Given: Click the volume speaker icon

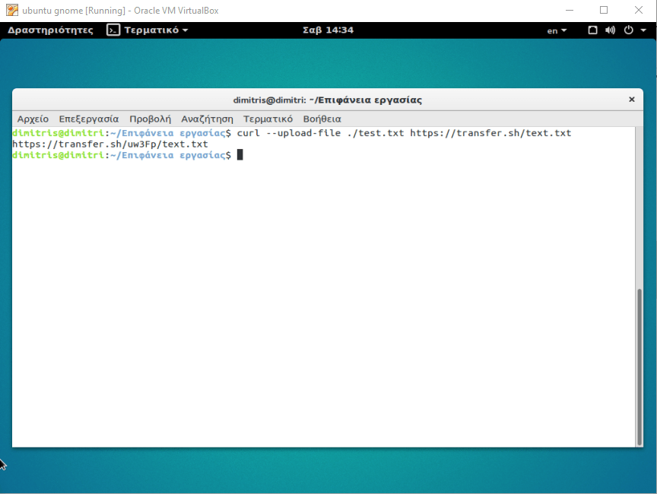Looking at the screenshot, I should (x=610, y=30).
